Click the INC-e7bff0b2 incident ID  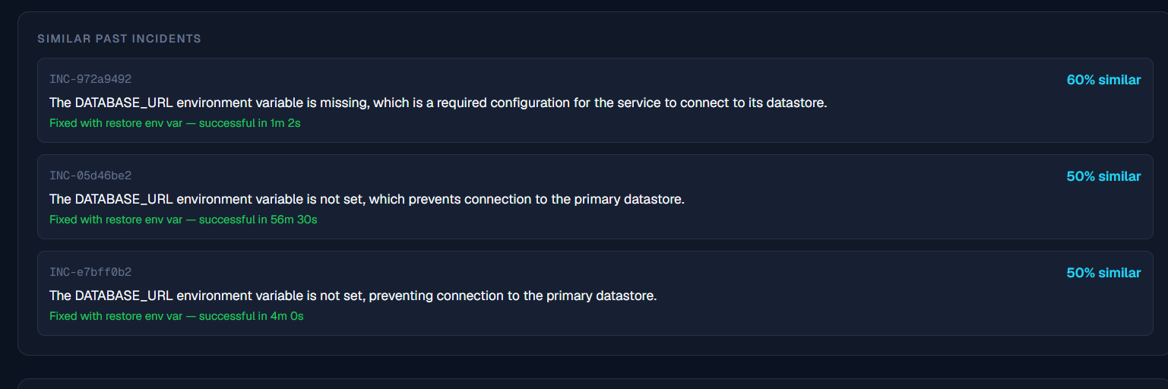(x=90, y=272)
